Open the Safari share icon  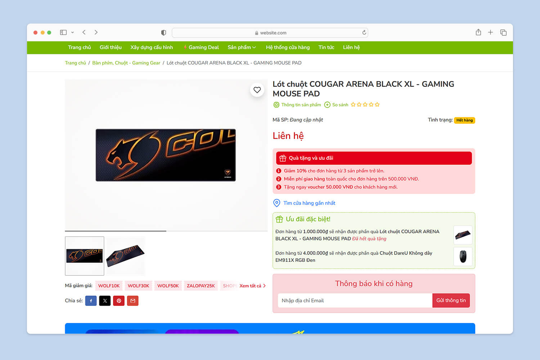(x=478, y=32)
